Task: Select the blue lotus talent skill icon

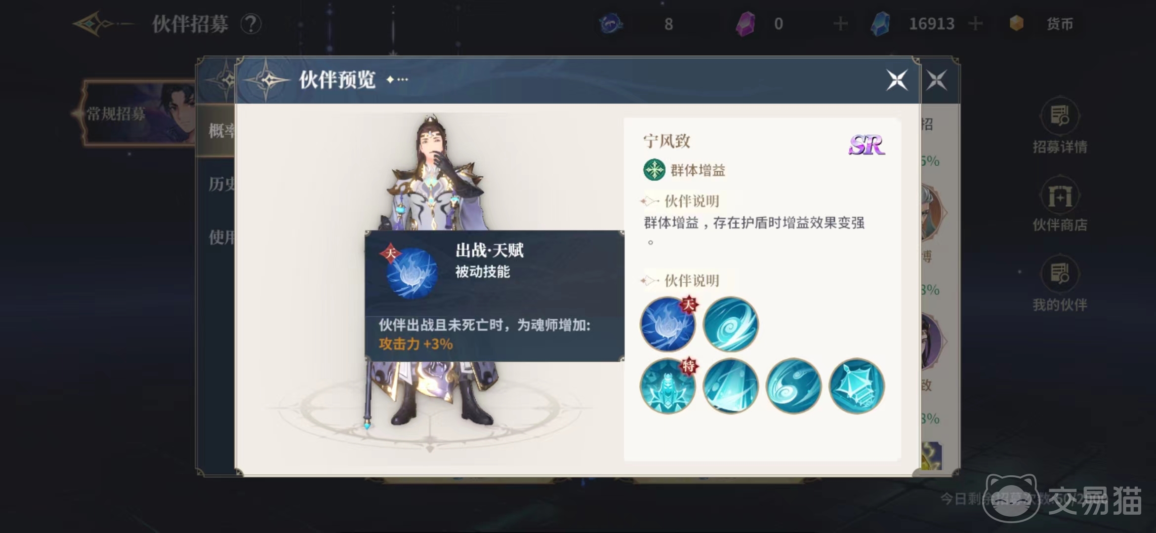Action: (667, 324)
